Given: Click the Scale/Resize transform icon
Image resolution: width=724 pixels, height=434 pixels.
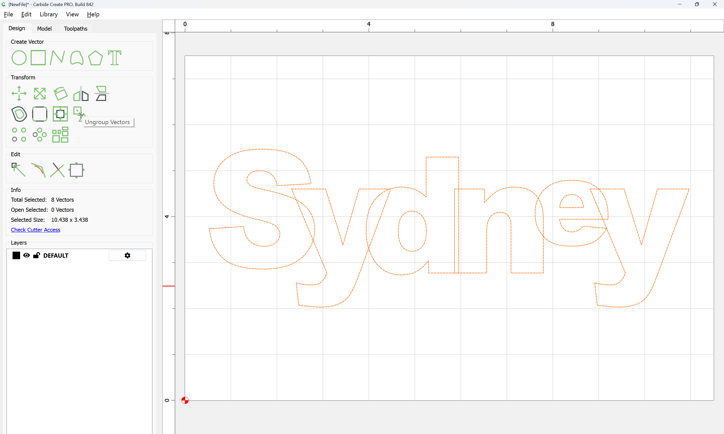Looking at the screenshot, I should coord(39,94).
